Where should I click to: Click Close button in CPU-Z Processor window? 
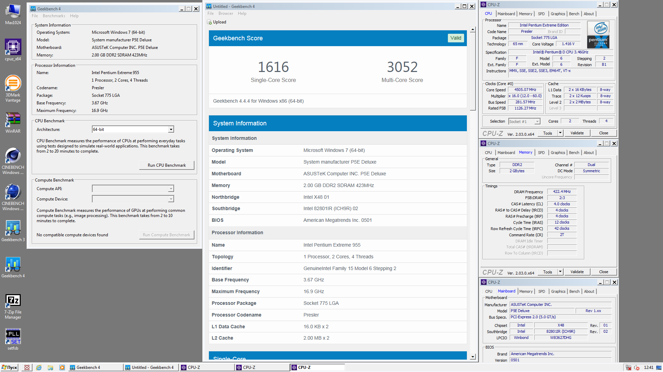(604, 133)
